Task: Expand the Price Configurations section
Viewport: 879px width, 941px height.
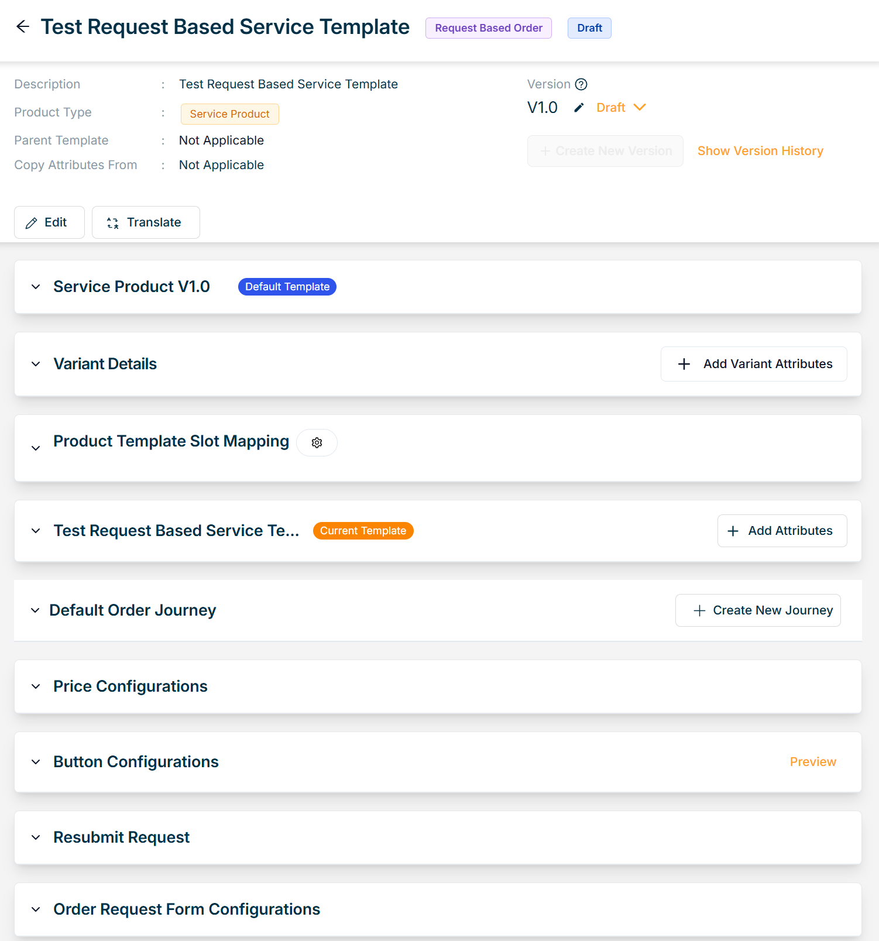Action: (x=36, y=686)
